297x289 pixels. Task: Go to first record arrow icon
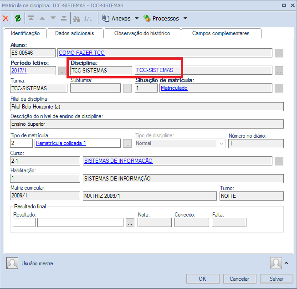pyautogui.click(x=31, y=18)
